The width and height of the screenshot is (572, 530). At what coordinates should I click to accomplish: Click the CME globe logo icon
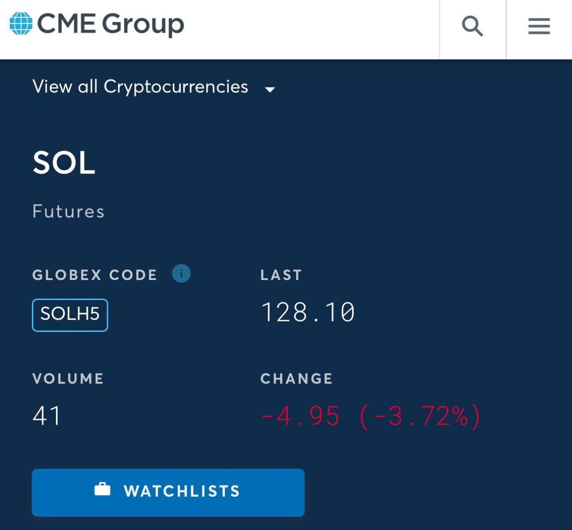21,23
